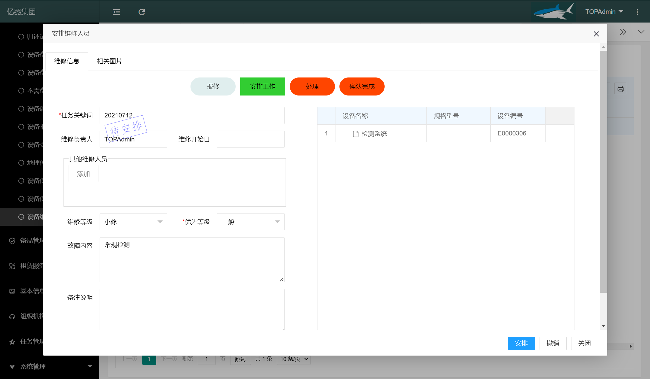This screenshot has width=650, height=379.
Task: Click the headset icon beside 组织机构
Action: (12, 316)
